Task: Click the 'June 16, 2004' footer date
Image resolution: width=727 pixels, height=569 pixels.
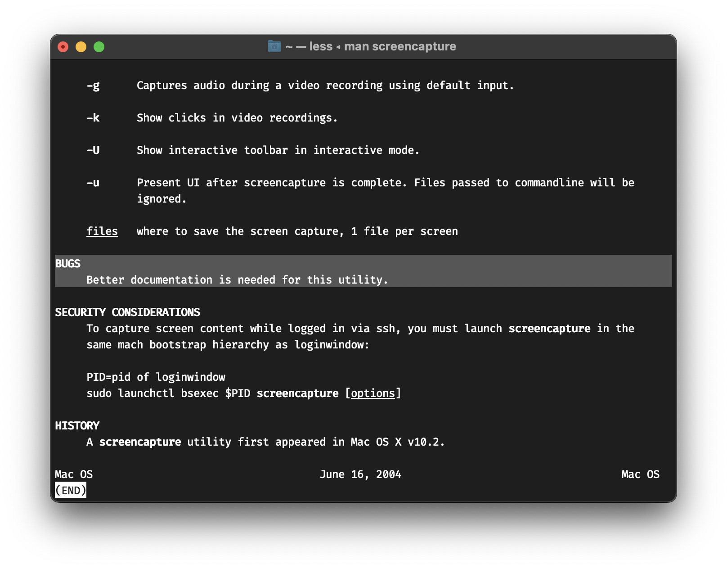Action: coord(360,474)
